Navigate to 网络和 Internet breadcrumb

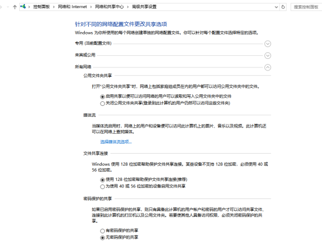pyautogui.click(x=72, y=7)
